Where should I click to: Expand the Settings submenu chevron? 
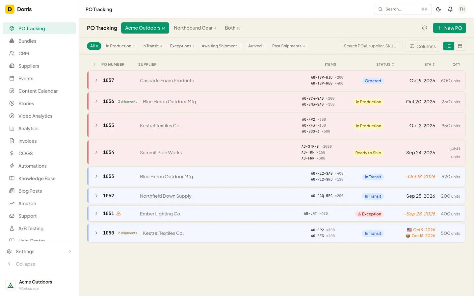pyautogui.click(x=70, y=252)
